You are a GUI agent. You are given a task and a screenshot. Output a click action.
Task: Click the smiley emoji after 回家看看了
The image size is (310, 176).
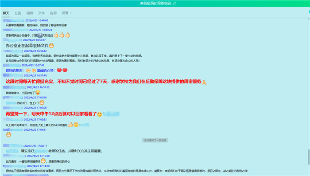click(100, 114)
